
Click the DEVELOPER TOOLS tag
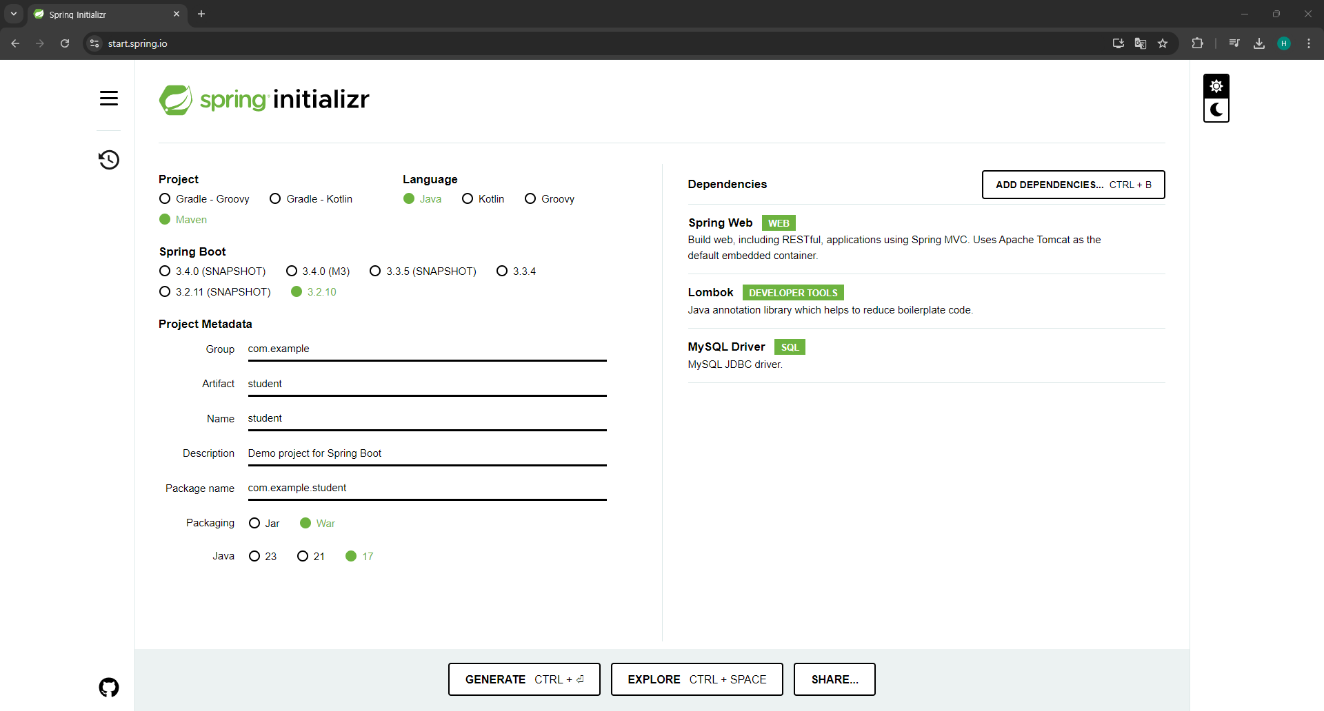793,293
